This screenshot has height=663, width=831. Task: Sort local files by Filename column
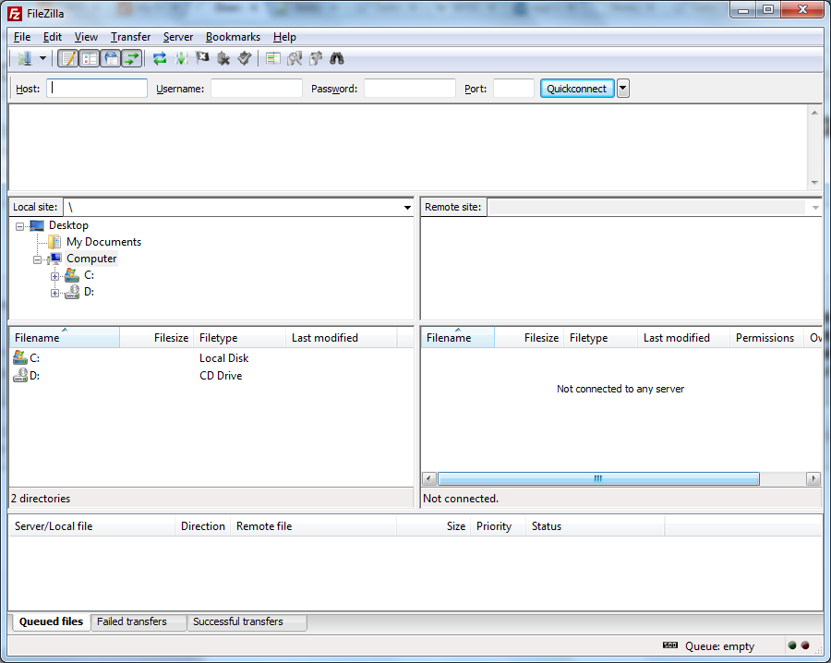[65, 338]
